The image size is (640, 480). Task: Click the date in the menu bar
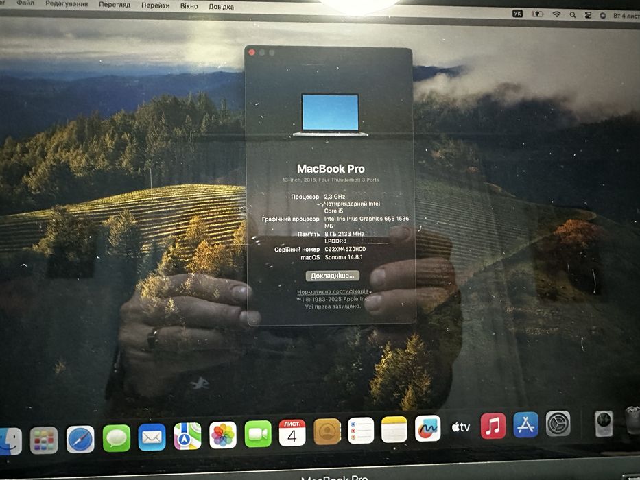[626, 16]
